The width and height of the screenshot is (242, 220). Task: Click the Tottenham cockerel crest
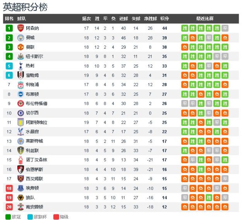[x=21, y=66]
